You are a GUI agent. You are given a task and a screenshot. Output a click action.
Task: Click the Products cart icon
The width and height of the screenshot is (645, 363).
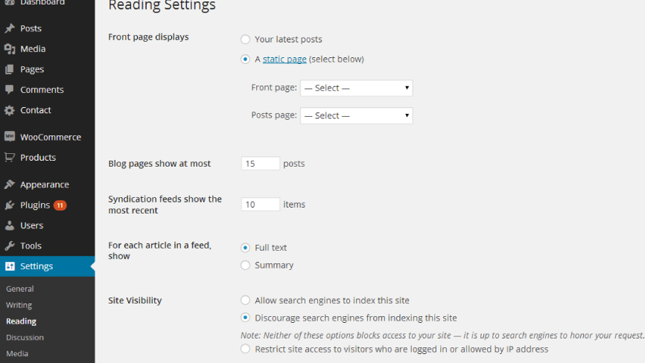click(10, 157)
